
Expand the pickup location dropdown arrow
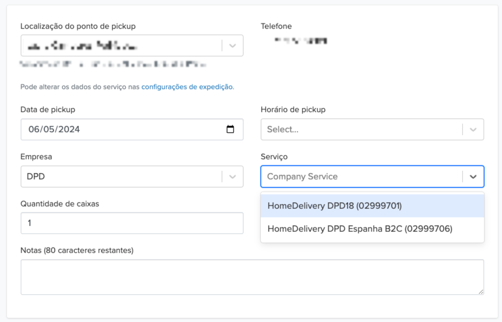(232, 45)
